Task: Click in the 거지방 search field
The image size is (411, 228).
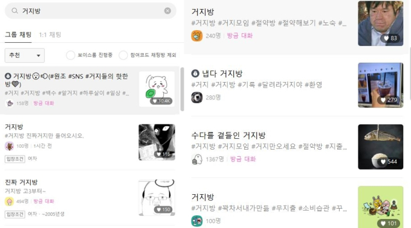Action: click(91, 11)
